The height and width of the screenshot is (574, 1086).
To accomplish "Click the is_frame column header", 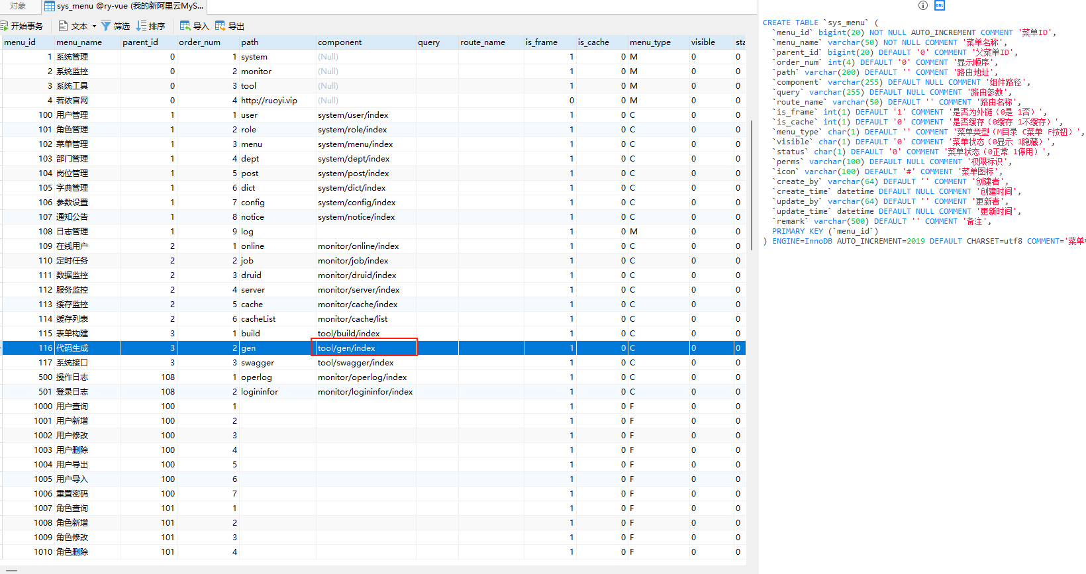I will click(x=550, y=42).
